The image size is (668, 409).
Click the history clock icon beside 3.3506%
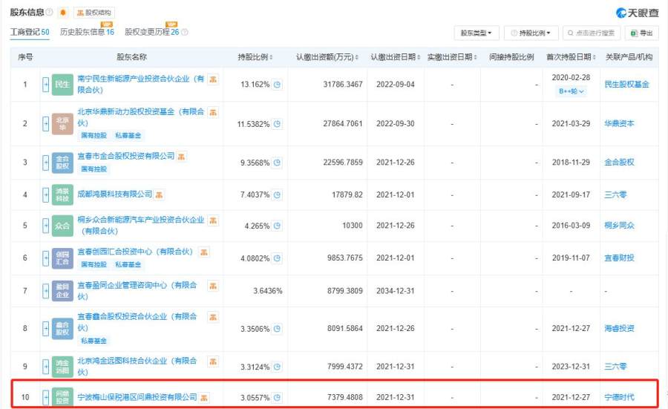click(278, 329)
